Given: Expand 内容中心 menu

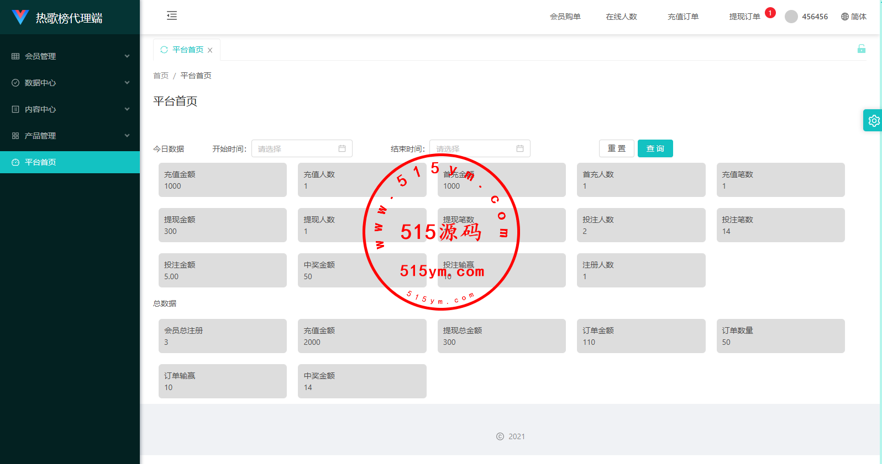Looking at the screenshot, I should pos(70,109).
